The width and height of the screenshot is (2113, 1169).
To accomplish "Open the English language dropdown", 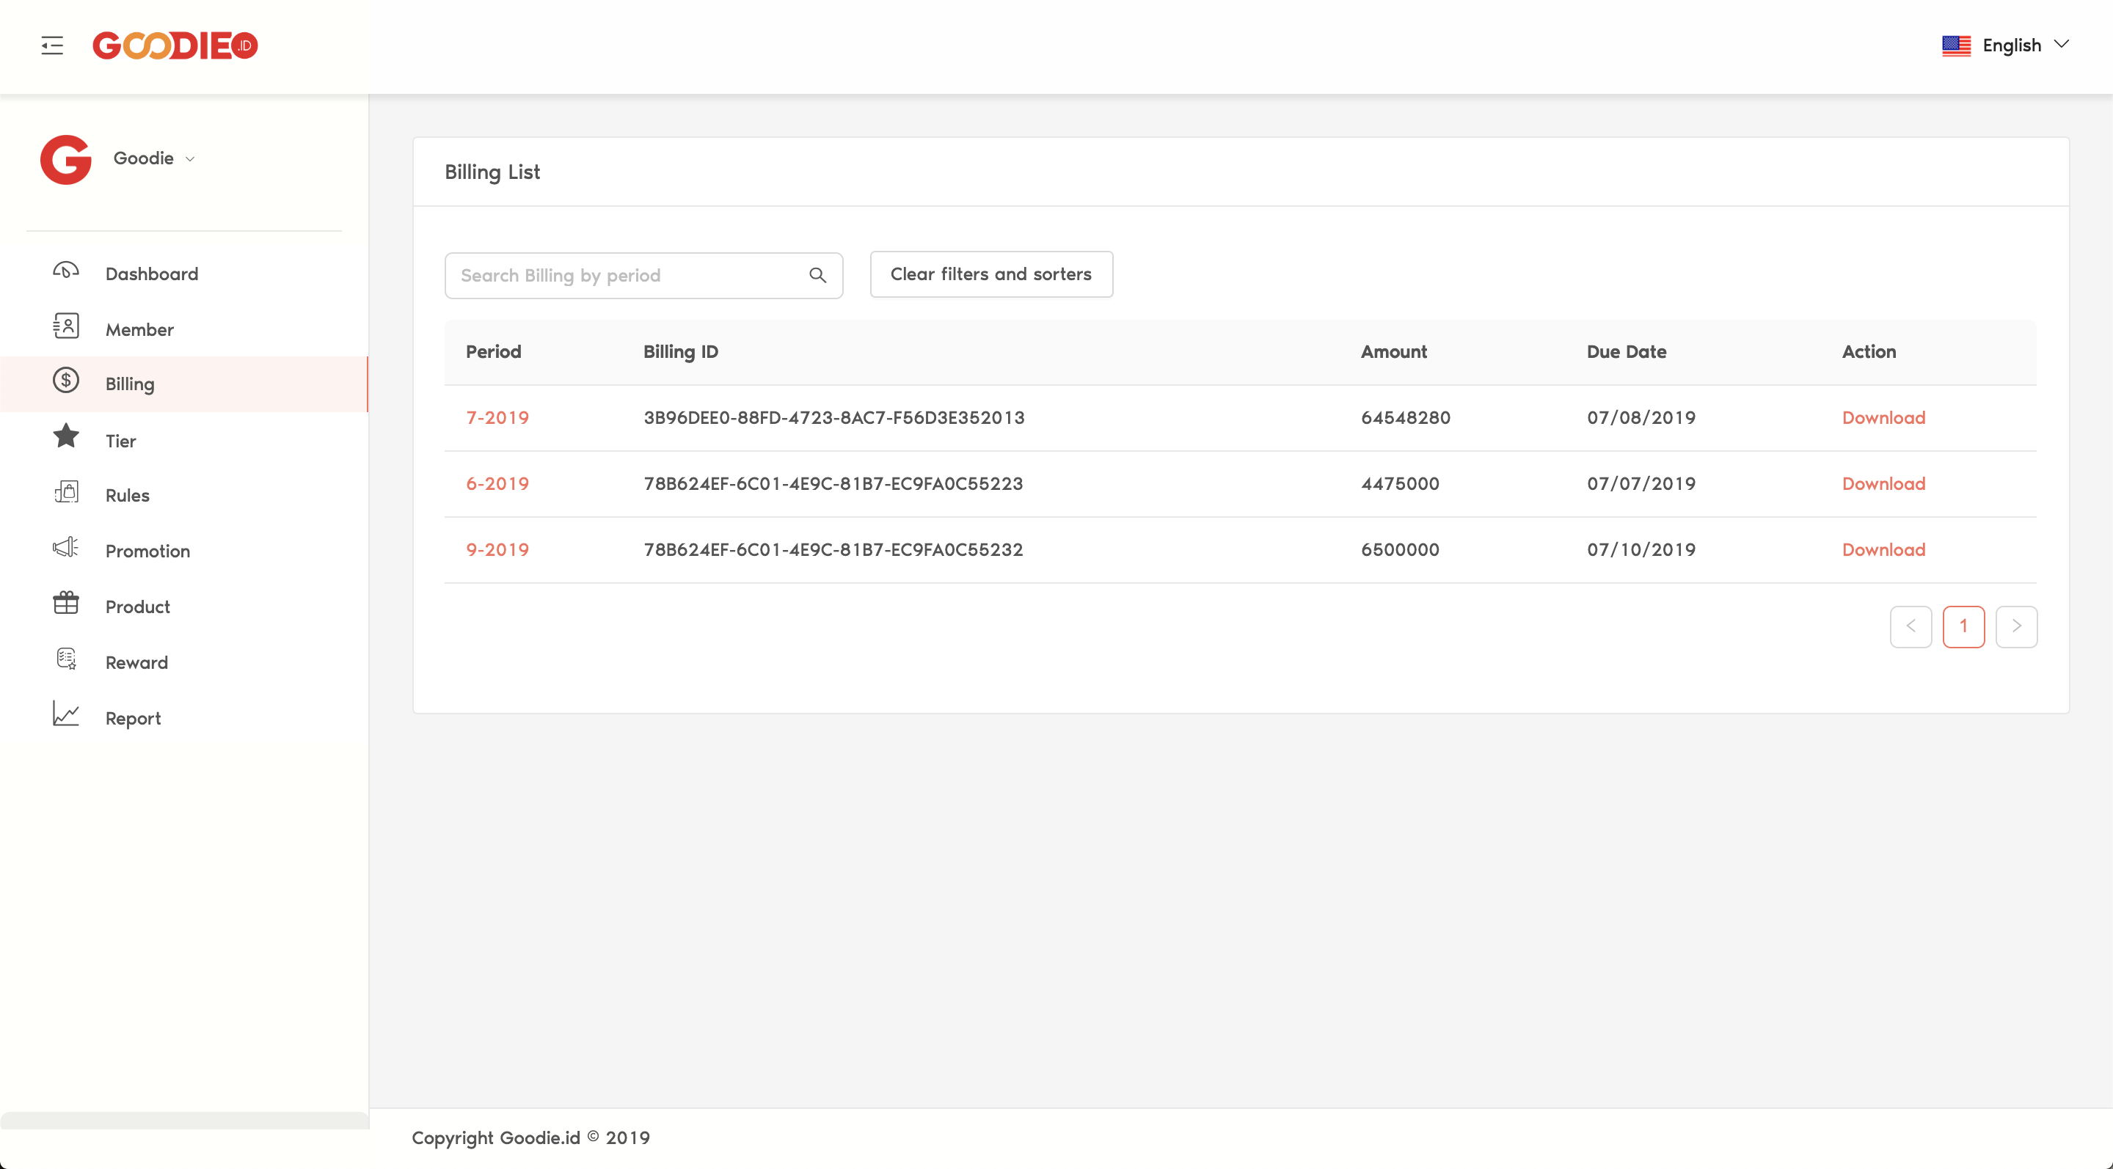I will (2006, 45).
